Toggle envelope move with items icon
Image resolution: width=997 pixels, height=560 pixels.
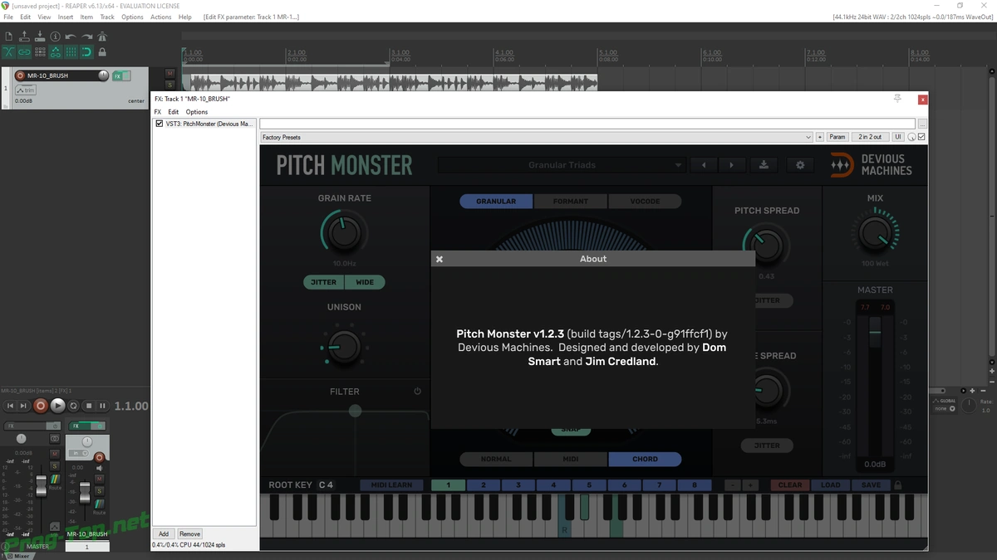coord(56,52)
